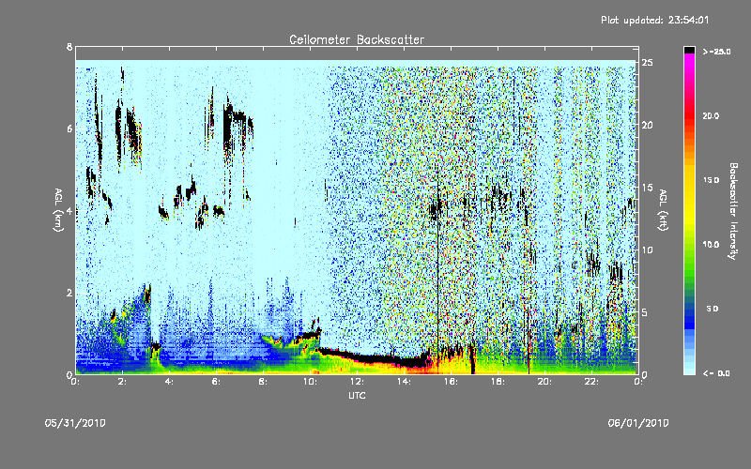This screenshot has width=751, height=469.
Task: Click the '8' km tick label on left axis
Action: coord(69,47)
